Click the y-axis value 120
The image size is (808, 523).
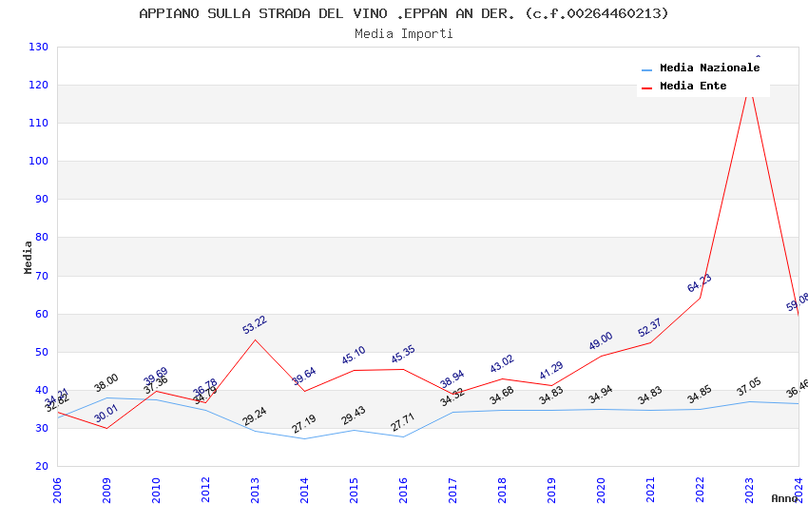click(x=39, y=85)
